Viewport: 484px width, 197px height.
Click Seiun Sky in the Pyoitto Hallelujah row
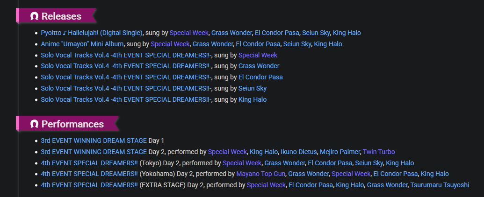316,33
